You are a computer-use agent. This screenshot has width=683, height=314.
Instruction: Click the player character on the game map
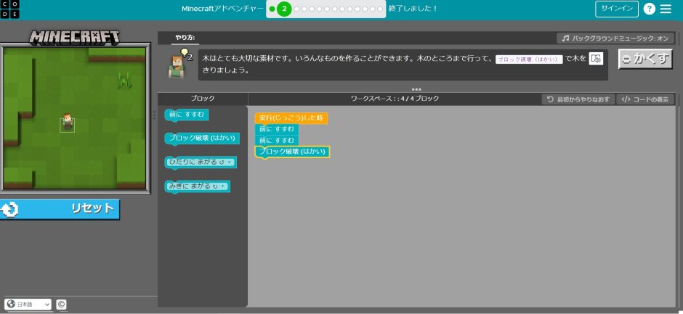tap(68, 123)
